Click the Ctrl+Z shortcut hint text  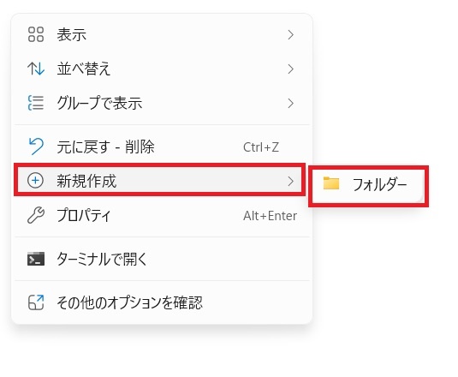click(x=261, y=147)
